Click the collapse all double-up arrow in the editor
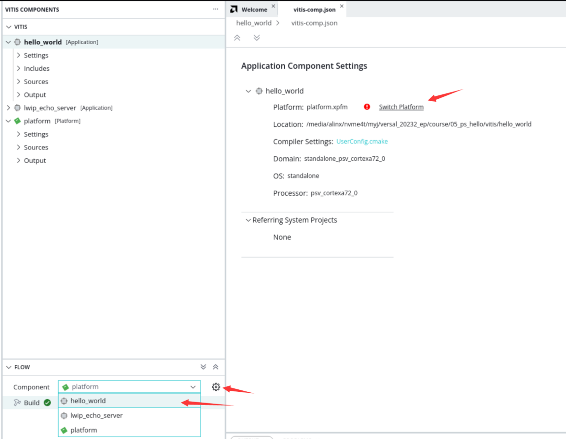Viewport: 566px width, 439px height. tap(237, 38)
